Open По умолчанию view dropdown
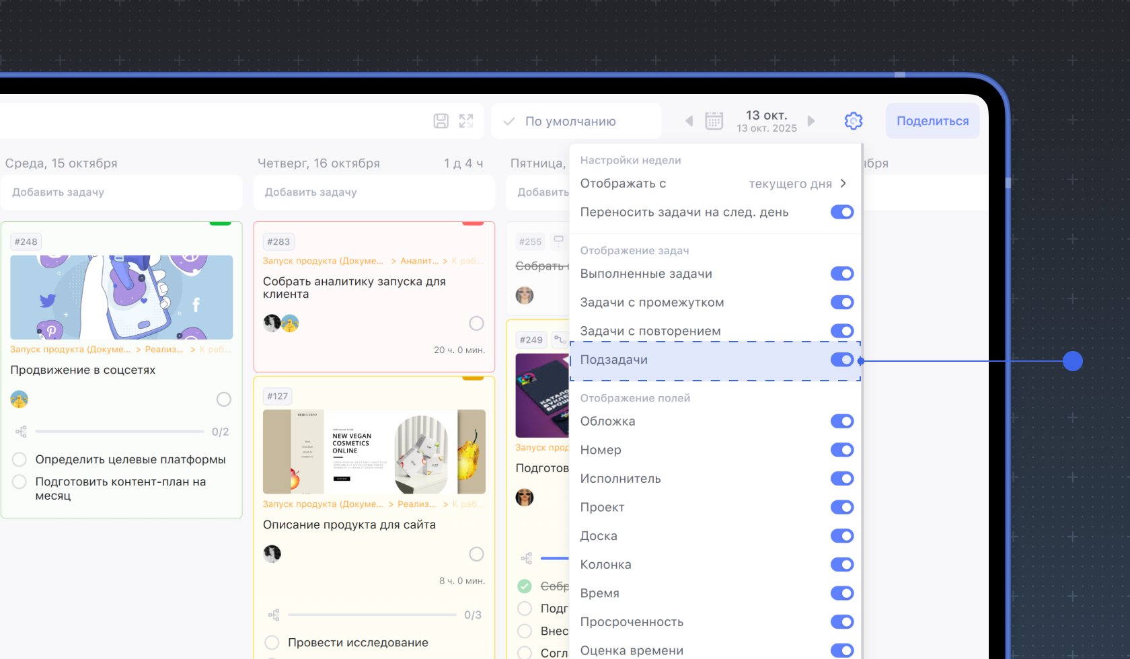1130x659 pixels. coord(576,121)
